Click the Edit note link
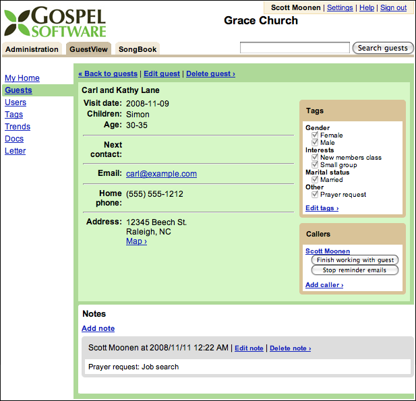 tap(249, 348)
